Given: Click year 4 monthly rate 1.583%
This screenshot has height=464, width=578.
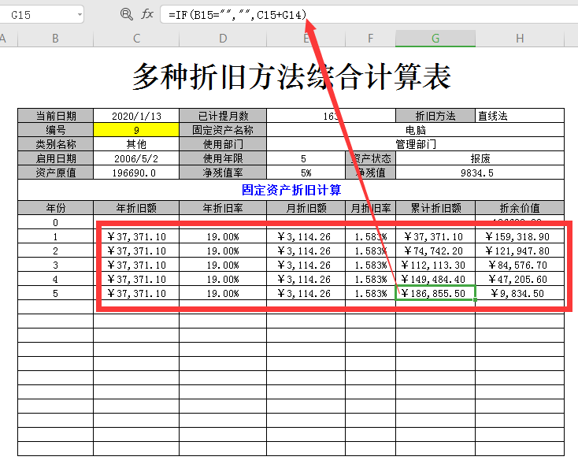Looking at the screenshot, I should (x=370, y=279).
